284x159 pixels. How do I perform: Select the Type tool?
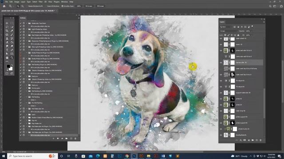(7, 50)
